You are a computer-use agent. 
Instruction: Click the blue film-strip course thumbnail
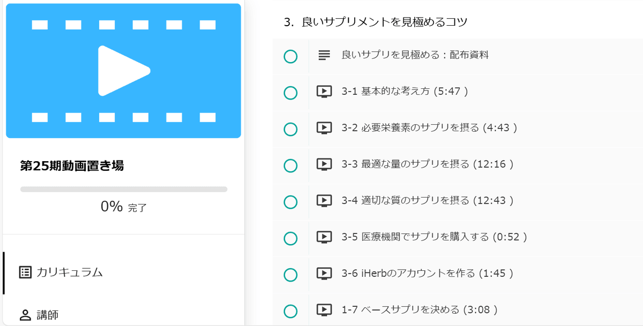pyautogui.click(x=123, y=71)
